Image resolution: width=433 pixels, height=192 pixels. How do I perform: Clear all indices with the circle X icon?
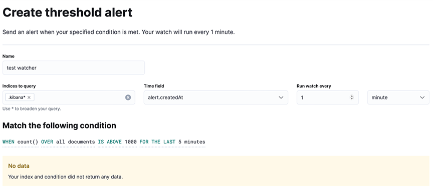tap(128, 97)
